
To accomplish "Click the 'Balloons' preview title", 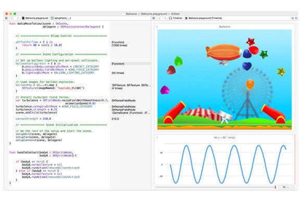I will click(x=224, y=27).
